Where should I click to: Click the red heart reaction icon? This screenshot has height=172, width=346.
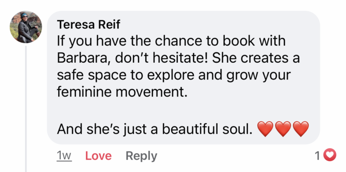(x=330, y=155)
